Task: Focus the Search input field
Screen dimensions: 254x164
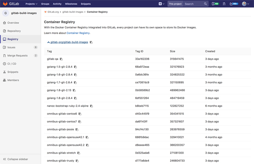Action: pyautogui.click(x=192, y=4)
